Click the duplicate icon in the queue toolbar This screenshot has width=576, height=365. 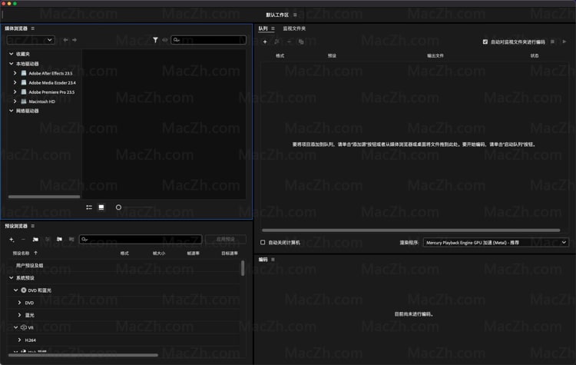pos(301,42)
